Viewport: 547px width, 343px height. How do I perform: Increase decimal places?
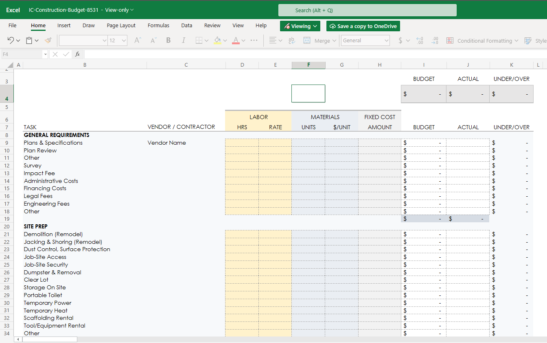(420, 40)
